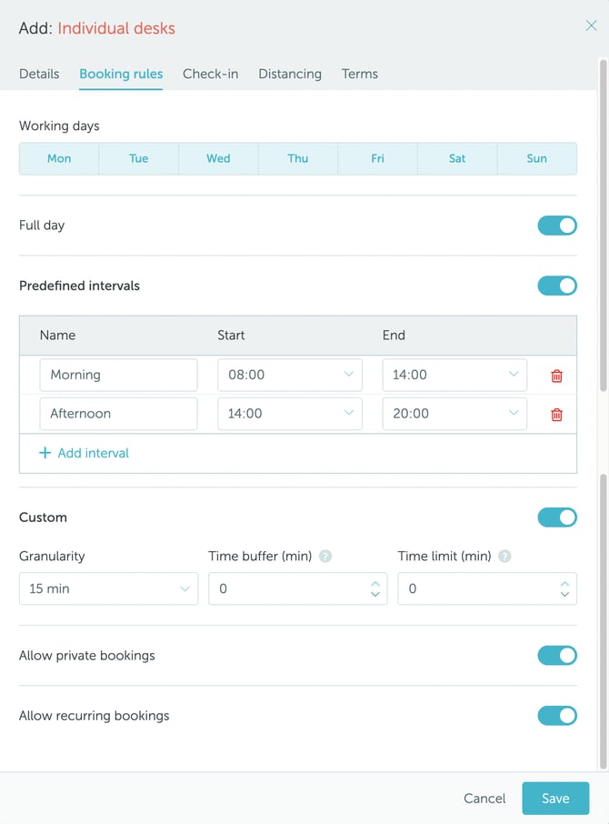Turn off Predefined intervals
The image size is (609, 824).
tap(557, 285)
